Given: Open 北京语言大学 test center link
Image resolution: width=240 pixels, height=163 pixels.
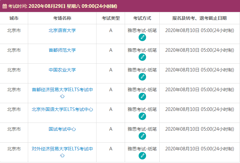Looking at the screenshot, I should pos(62,30).
